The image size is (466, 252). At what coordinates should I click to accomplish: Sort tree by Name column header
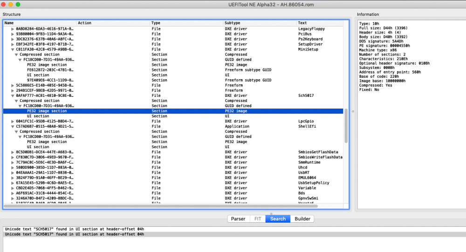point(40,23)
